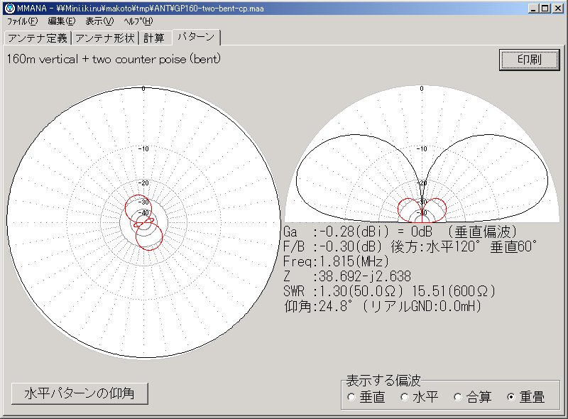Switch to the アンテナ形状 tab
The image size is (568, 419).
click(x=104, y=38)
